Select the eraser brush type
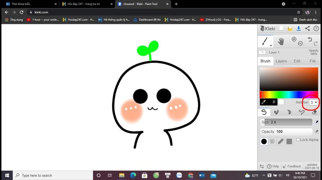The height and width of the screenshot is (180, 322). (314, 112)
